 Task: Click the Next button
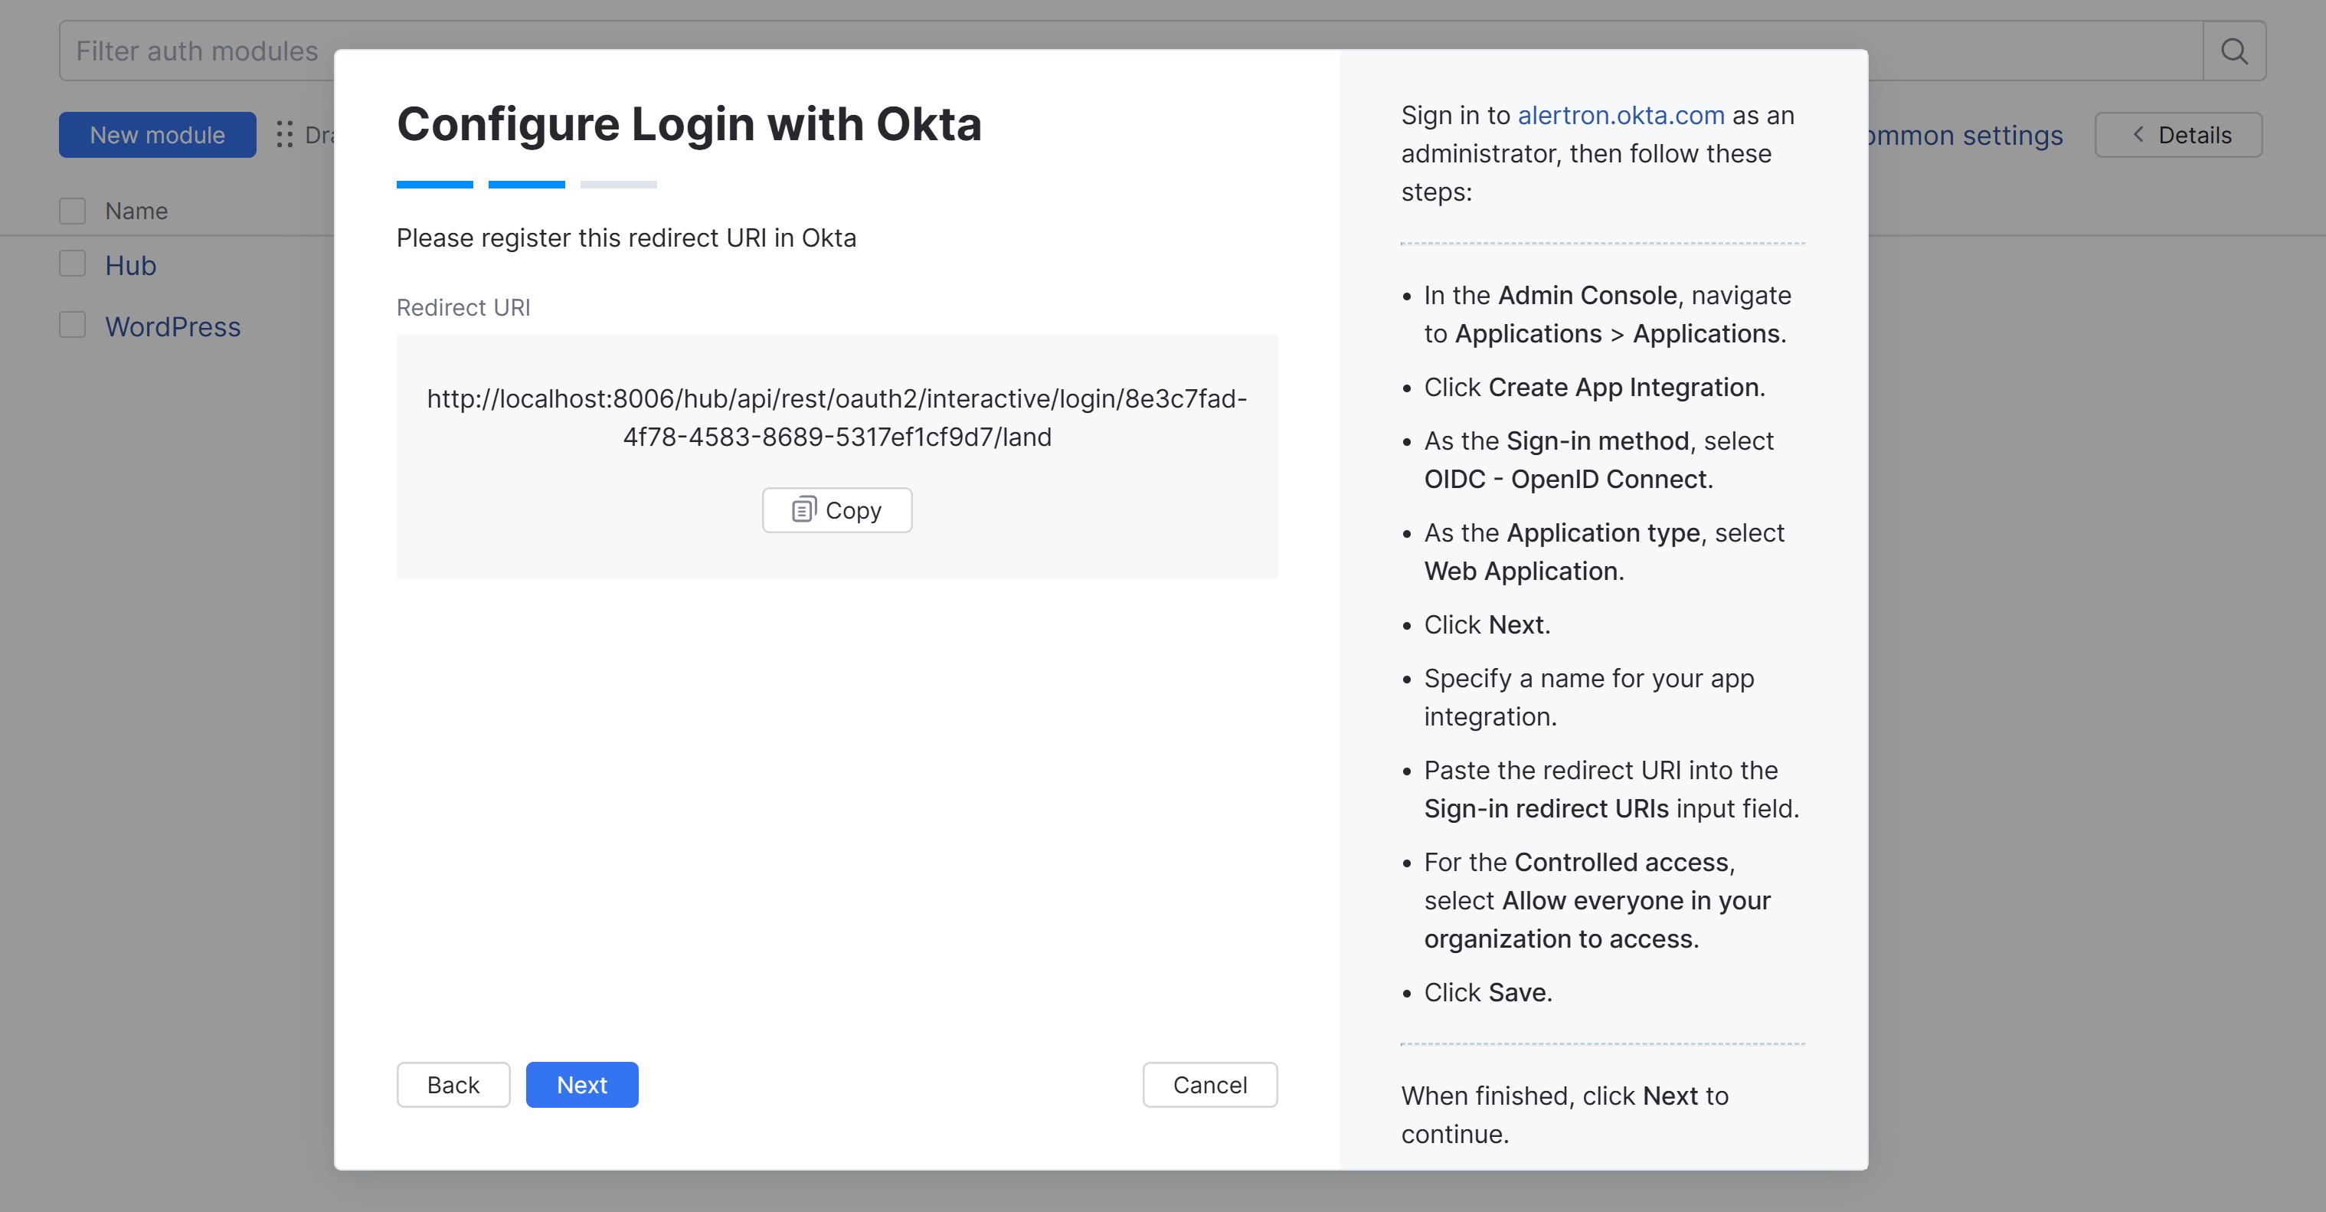coord(581,1084)
